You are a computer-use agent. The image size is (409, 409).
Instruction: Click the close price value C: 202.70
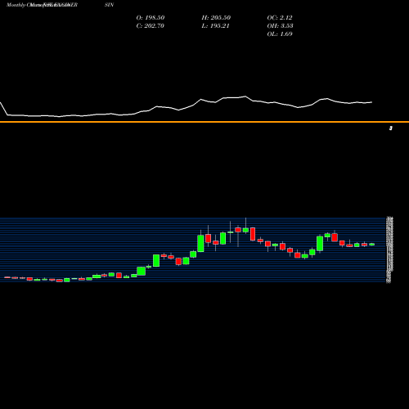150,26
